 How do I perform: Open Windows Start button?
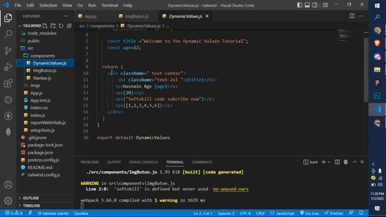pos(377,5)
